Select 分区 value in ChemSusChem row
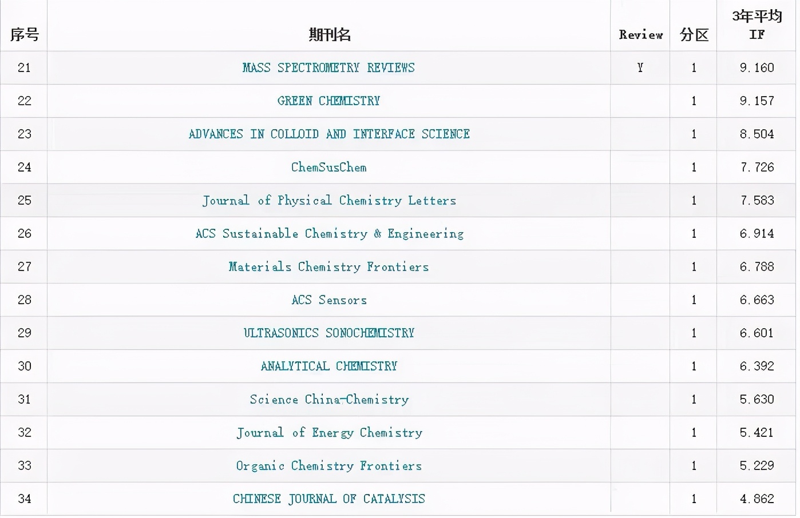This screenshot has width=800, height=518. coord(694,167)
